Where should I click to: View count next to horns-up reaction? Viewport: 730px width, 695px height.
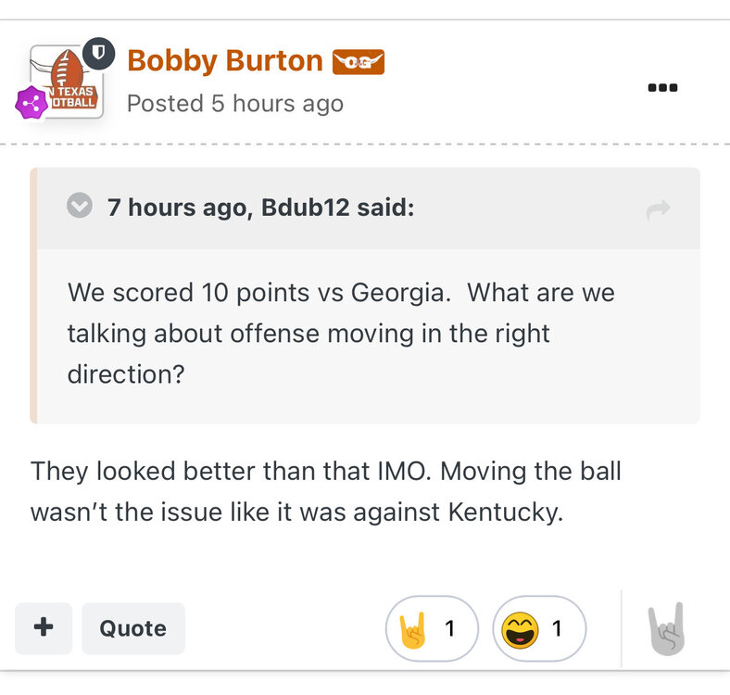click(450, 629)
